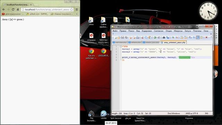Image resolution: width=222 pixels, height=125 pixels.
Task: Create a new file in Notepad++ toolbar
Action: coord(115,37)
